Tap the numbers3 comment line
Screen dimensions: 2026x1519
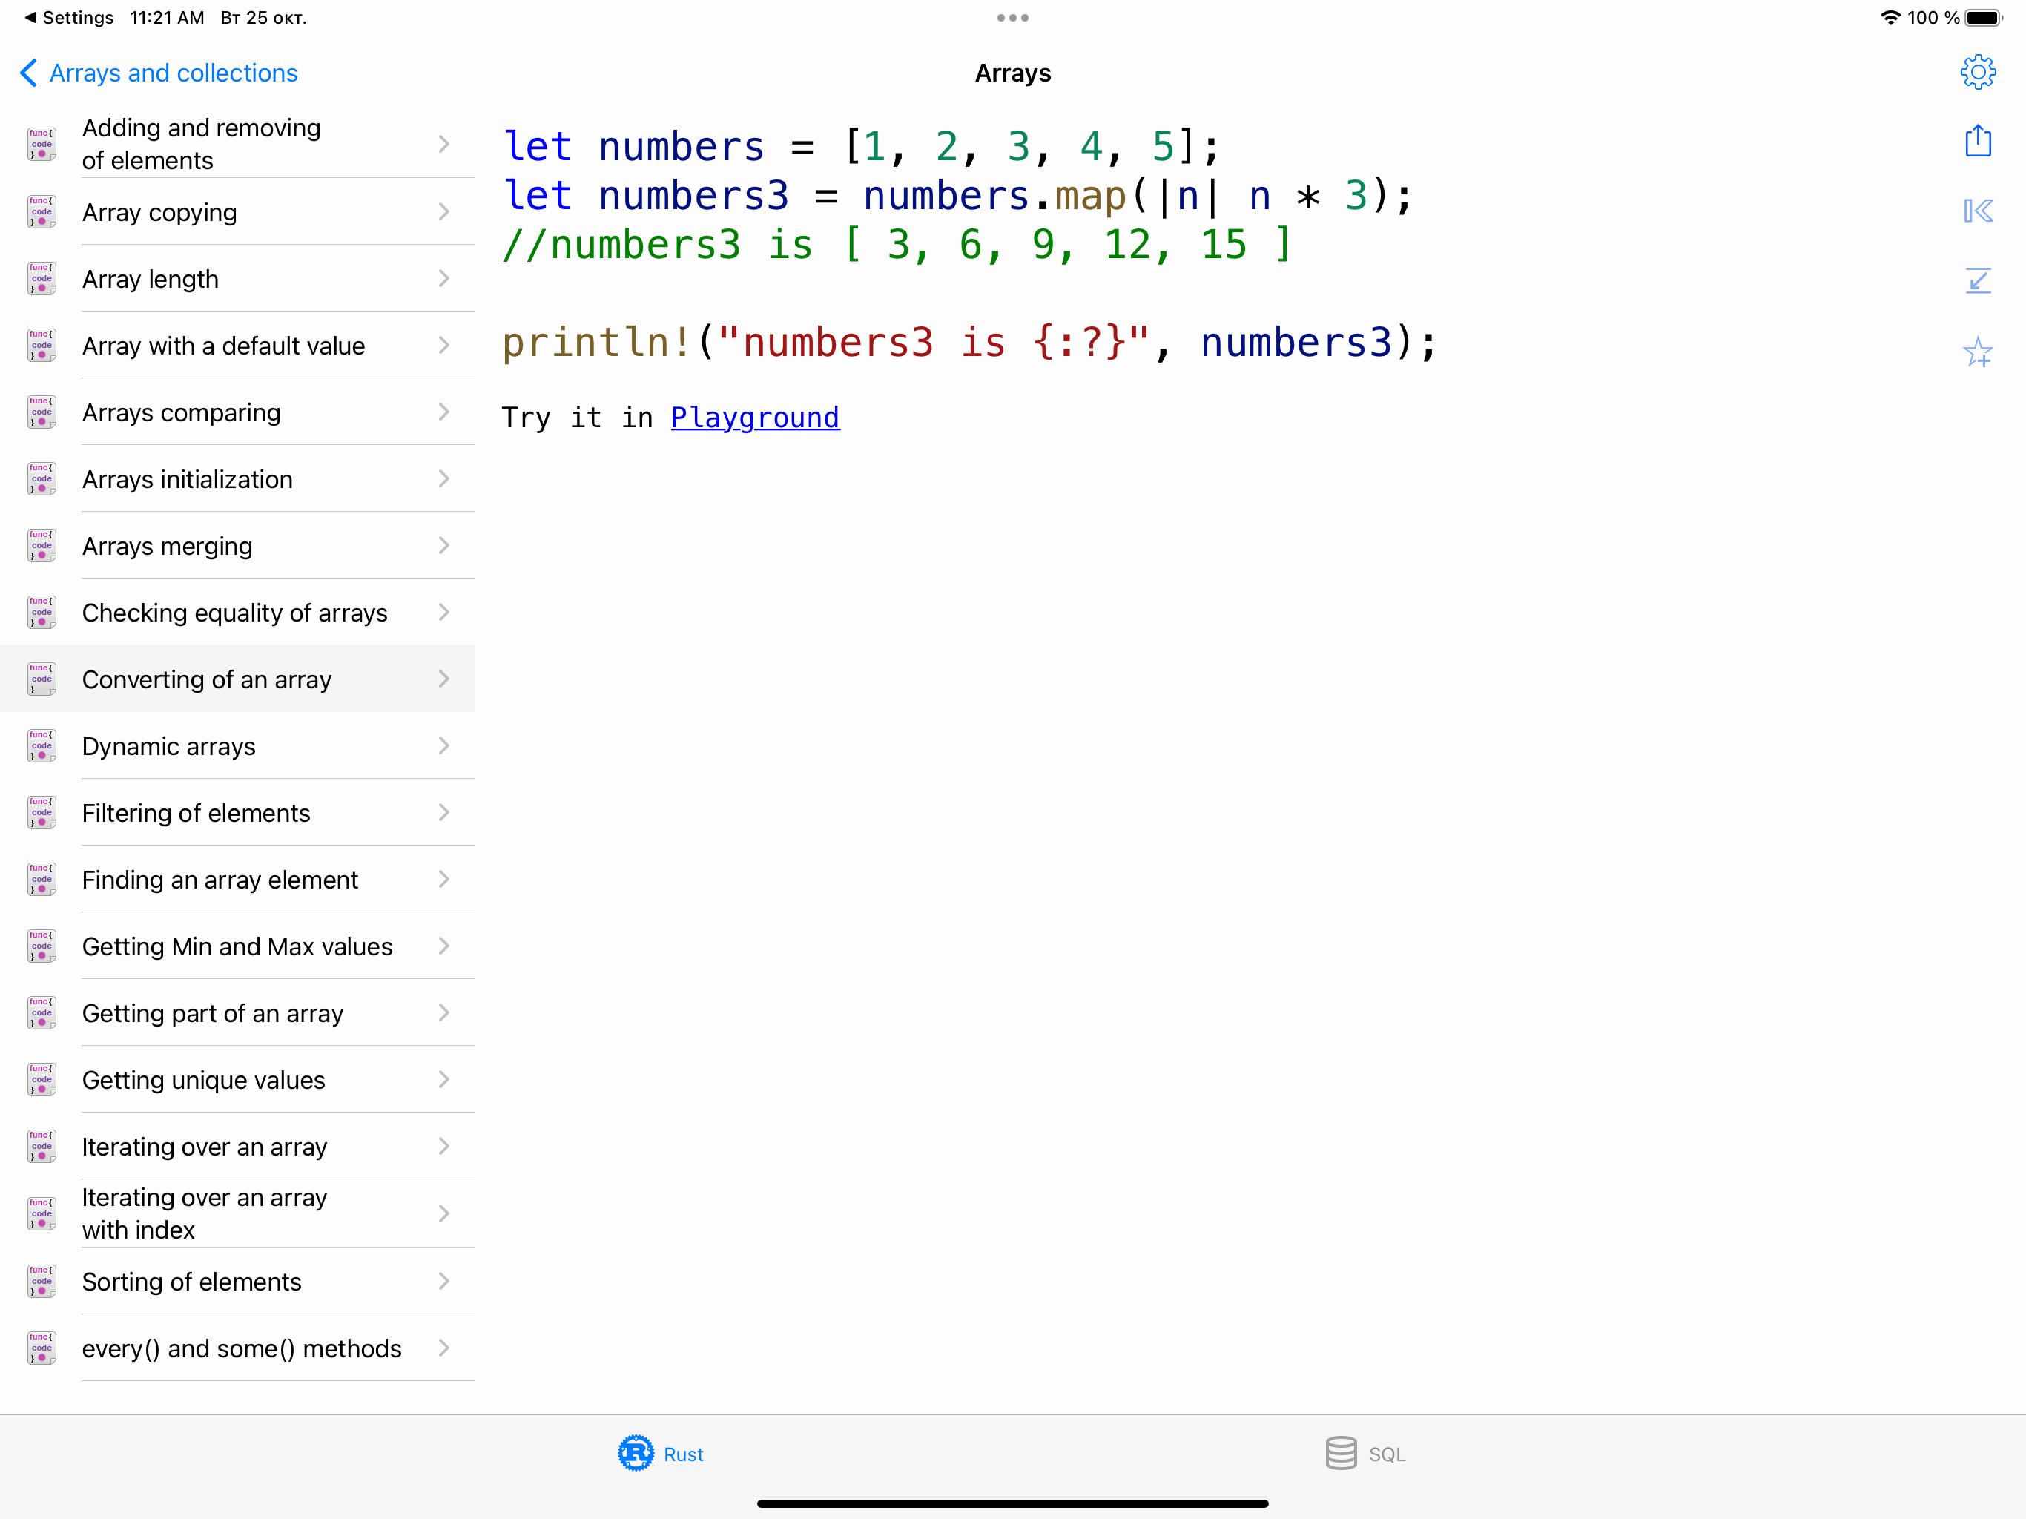click(x=897, y=245)
